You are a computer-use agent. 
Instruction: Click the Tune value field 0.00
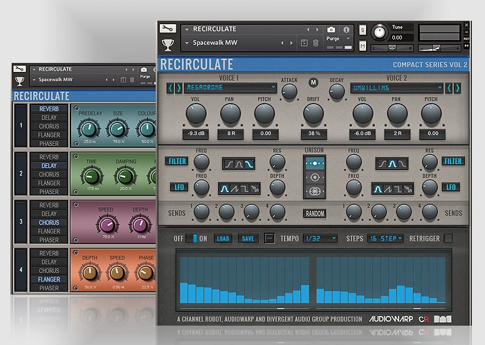click(x=401, y=38)
